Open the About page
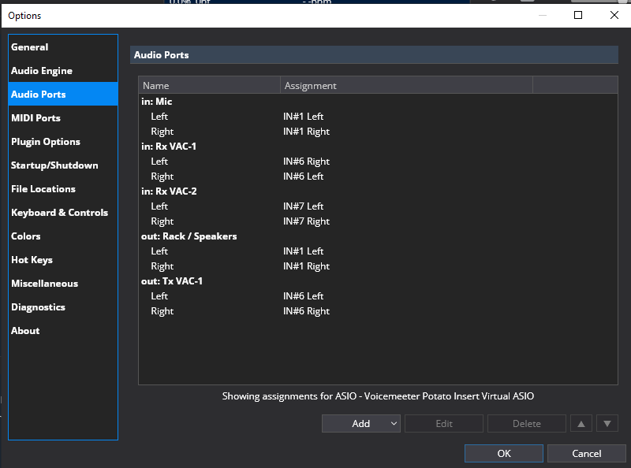The image size is (631, 468). click(63, 330)
